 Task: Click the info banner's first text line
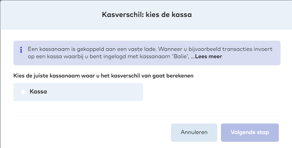point(150,49)
